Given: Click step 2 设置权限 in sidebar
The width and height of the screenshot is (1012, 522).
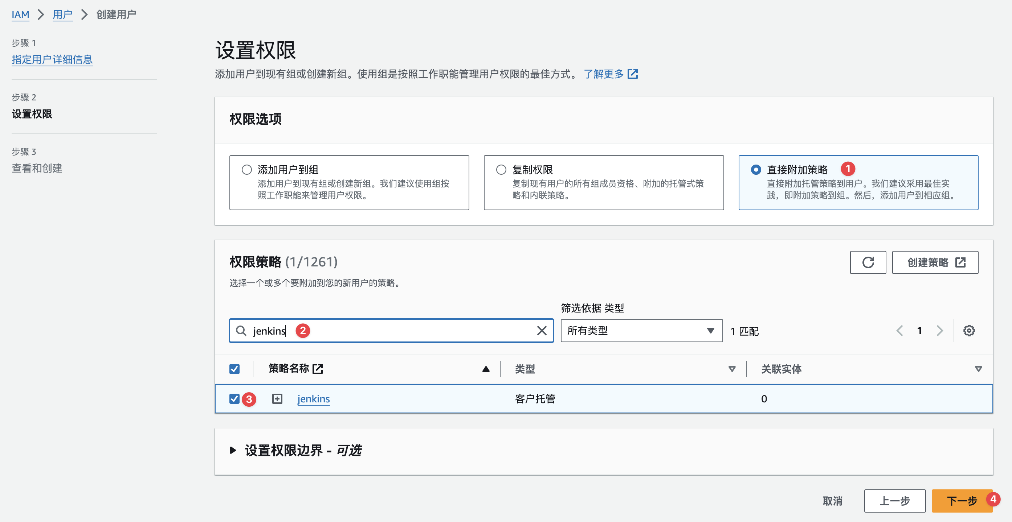Looking at the screenshot, I should click(x=32, y=114).
